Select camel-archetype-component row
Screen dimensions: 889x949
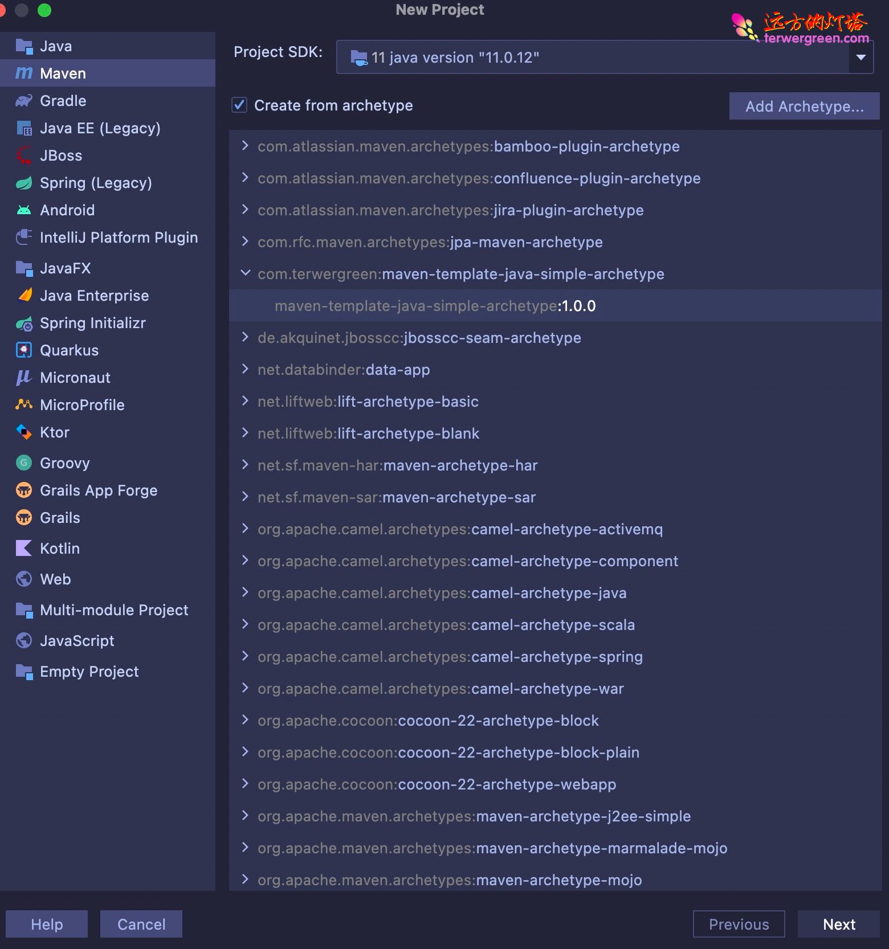coord(556,561)
